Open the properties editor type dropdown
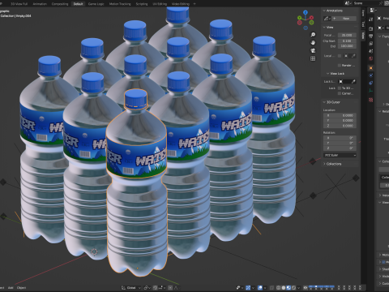 [373, 11]
